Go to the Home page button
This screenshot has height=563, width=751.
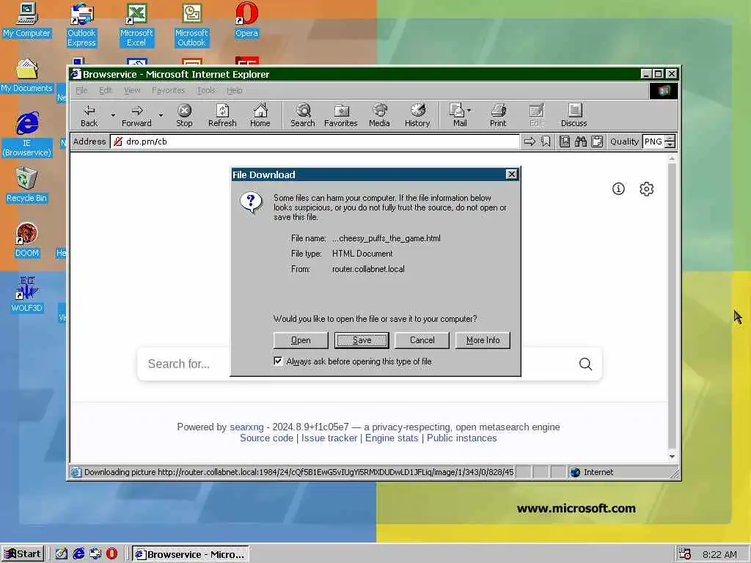260,115
